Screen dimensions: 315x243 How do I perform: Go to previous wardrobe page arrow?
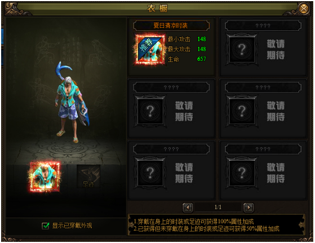[x=188, y=207]
